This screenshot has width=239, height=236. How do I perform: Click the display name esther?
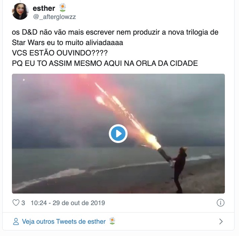point(44,8)
